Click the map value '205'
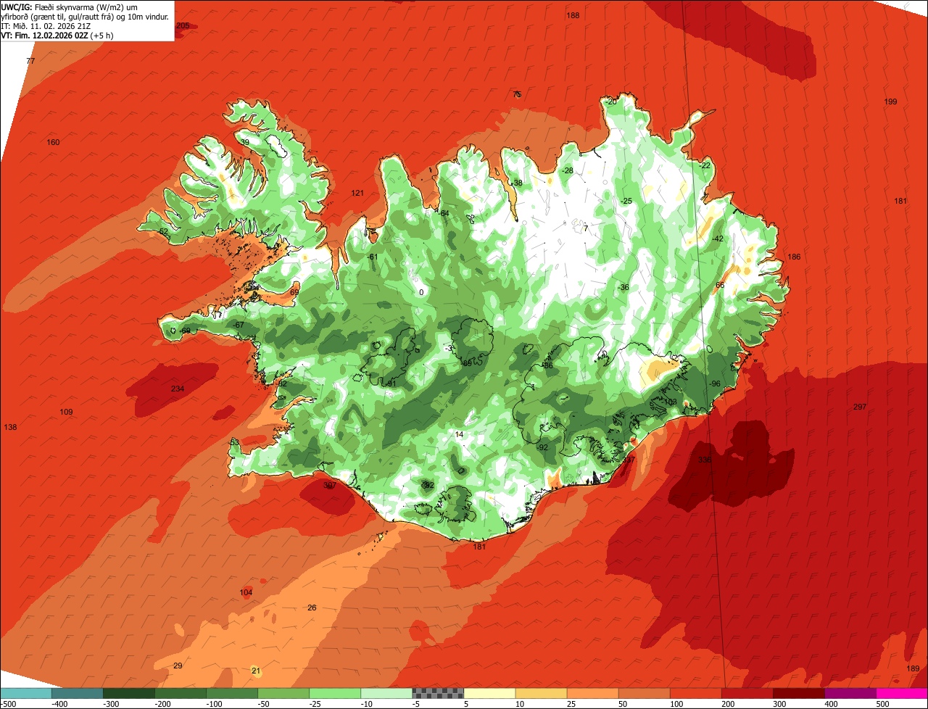 point(183,25)
